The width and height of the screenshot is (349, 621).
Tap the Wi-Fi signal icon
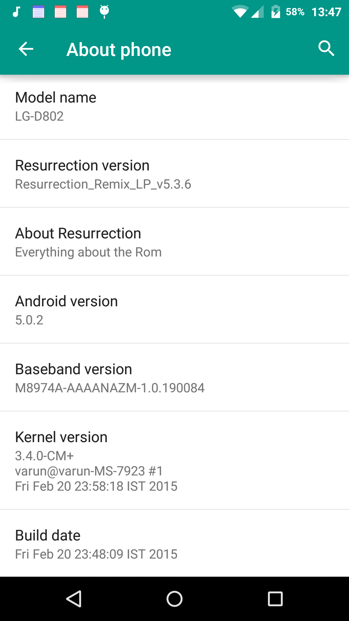tap(240, 12)
